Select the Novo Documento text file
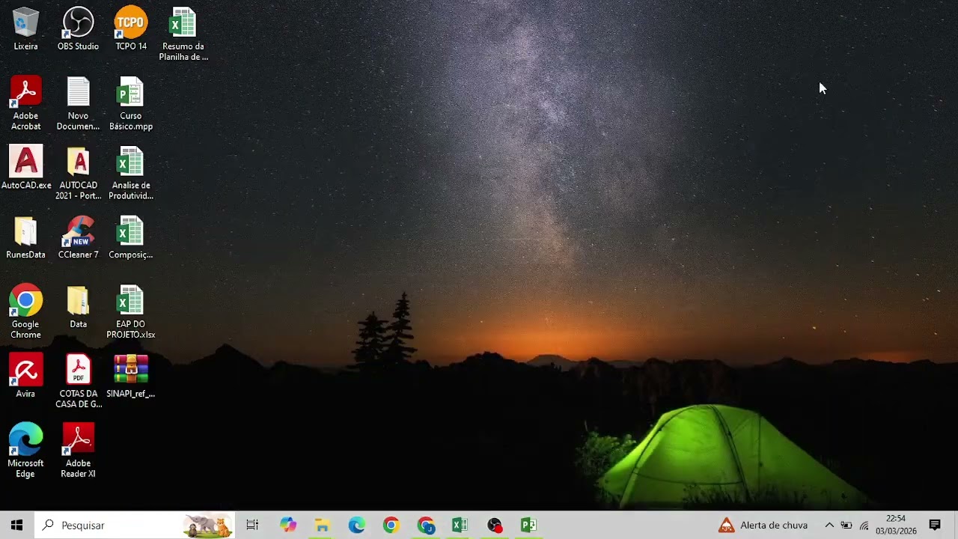Viewport: 958px width, 539px height. (78, 104)
